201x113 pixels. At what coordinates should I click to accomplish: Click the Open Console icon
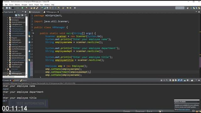[x=192, y=80]
